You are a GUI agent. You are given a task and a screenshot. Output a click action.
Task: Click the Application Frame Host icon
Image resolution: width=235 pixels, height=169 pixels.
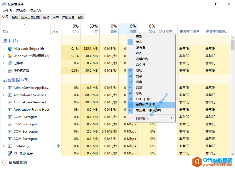[10, 110]
